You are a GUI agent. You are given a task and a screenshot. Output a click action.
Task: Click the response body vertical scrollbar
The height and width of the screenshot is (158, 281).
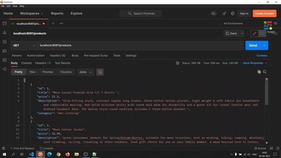[267, 92]
